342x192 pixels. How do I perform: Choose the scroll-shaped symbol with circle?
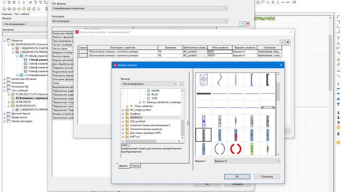(204, 79)
